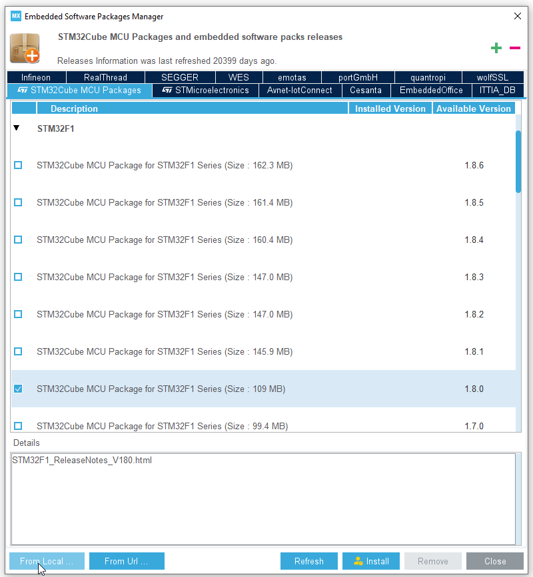This screenshot has height=577, width=533.
Task: Open the wolfSSL tab
Action: point(493,77)
